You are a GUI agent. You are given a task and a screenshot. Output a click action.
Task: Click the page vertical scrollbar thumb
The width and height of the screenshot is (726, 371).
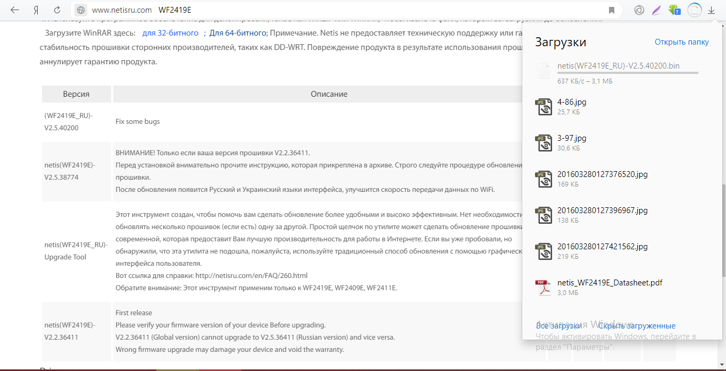point(722,230)
